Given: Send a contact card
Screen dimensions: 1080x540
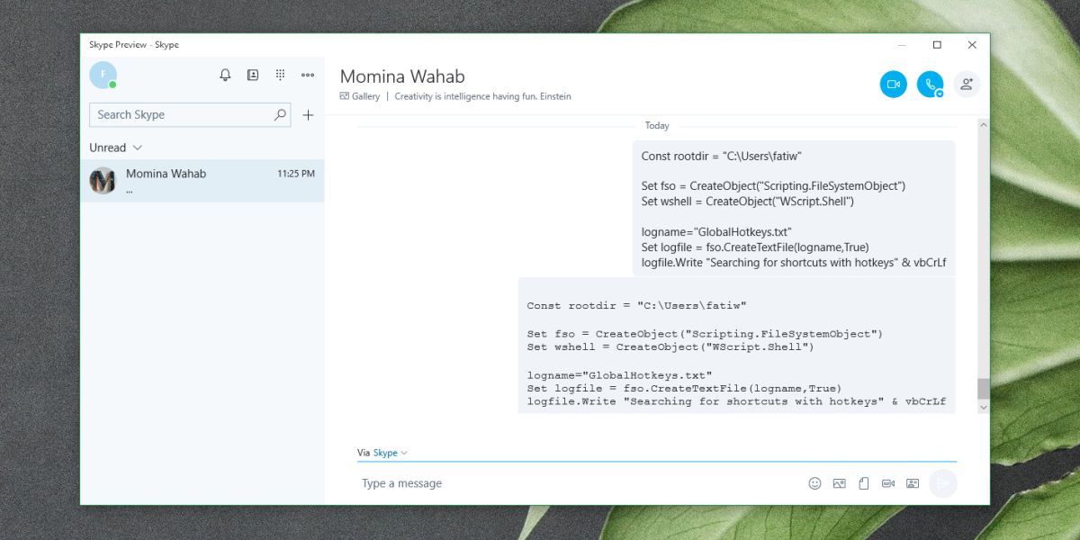Looking at the screenshot, I should click(913, 483).
